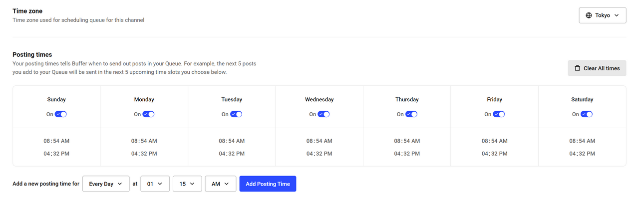The height and width of the screenshot is (198, 639).
Task: Open the Every Day dropdown
Action: click(106, 184)
